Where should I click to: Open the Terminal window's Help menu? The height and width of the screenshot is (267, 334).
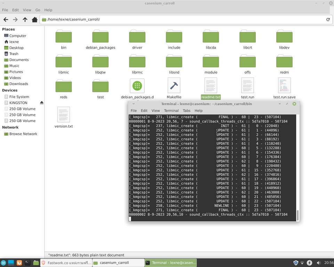[x=198, y=111]
